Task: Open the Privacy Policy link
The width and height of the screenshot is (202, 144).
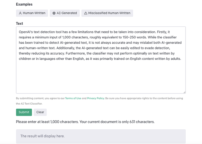Action: [95, 98]
